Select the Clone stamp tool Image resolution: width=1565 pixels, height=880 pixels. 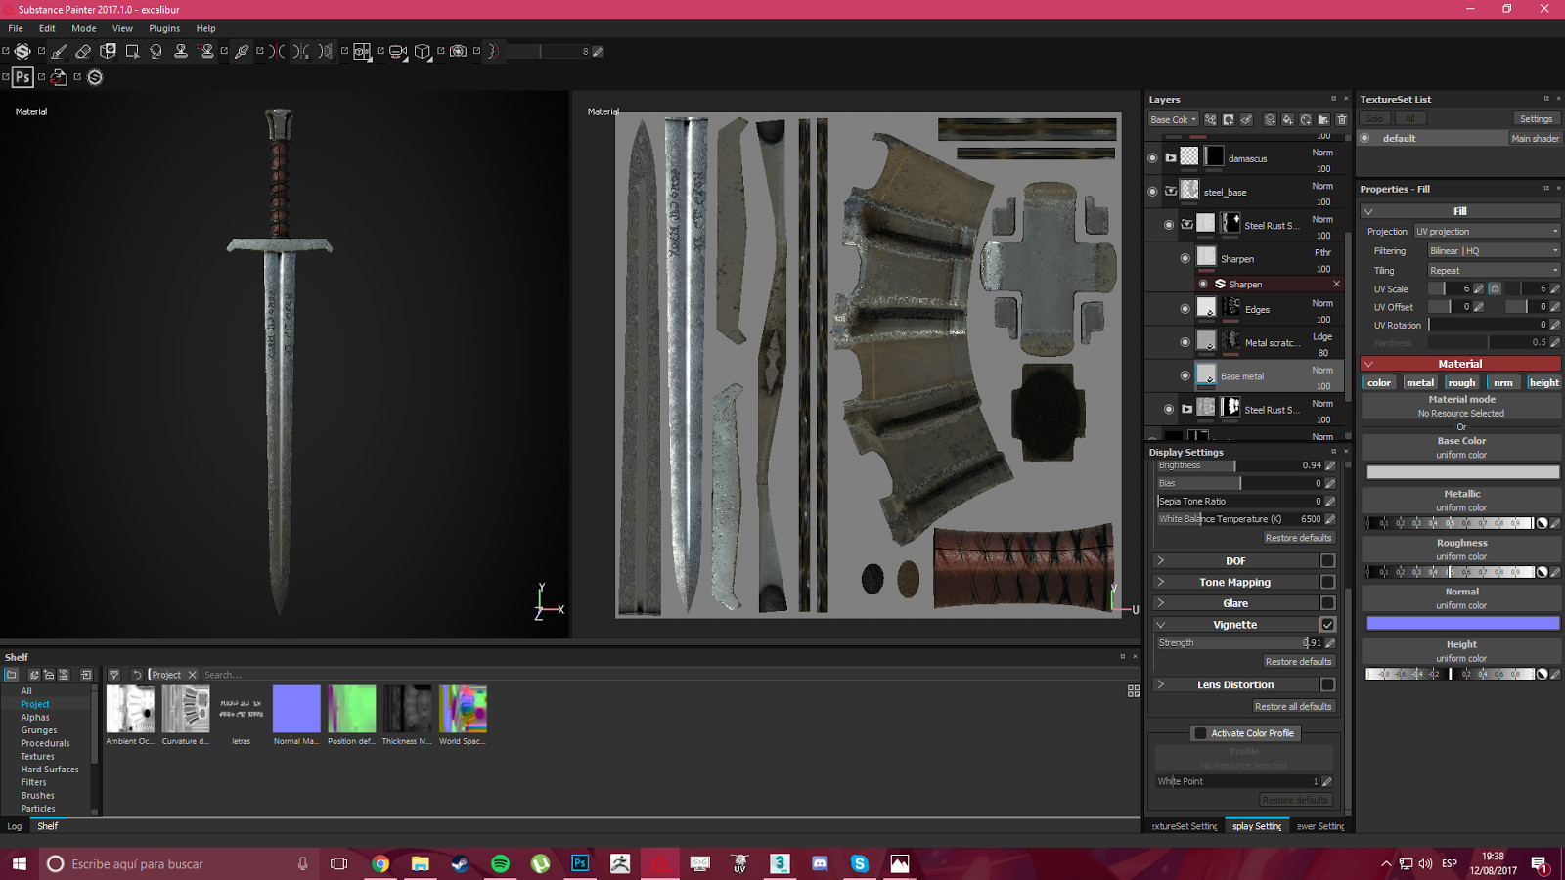tap(181, 52)
